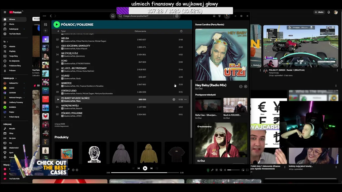The height and width of the screenshot is (192, 342).
Task: Open Connect to a device icon
Action: pyautogui.click(x=220, y=170)
